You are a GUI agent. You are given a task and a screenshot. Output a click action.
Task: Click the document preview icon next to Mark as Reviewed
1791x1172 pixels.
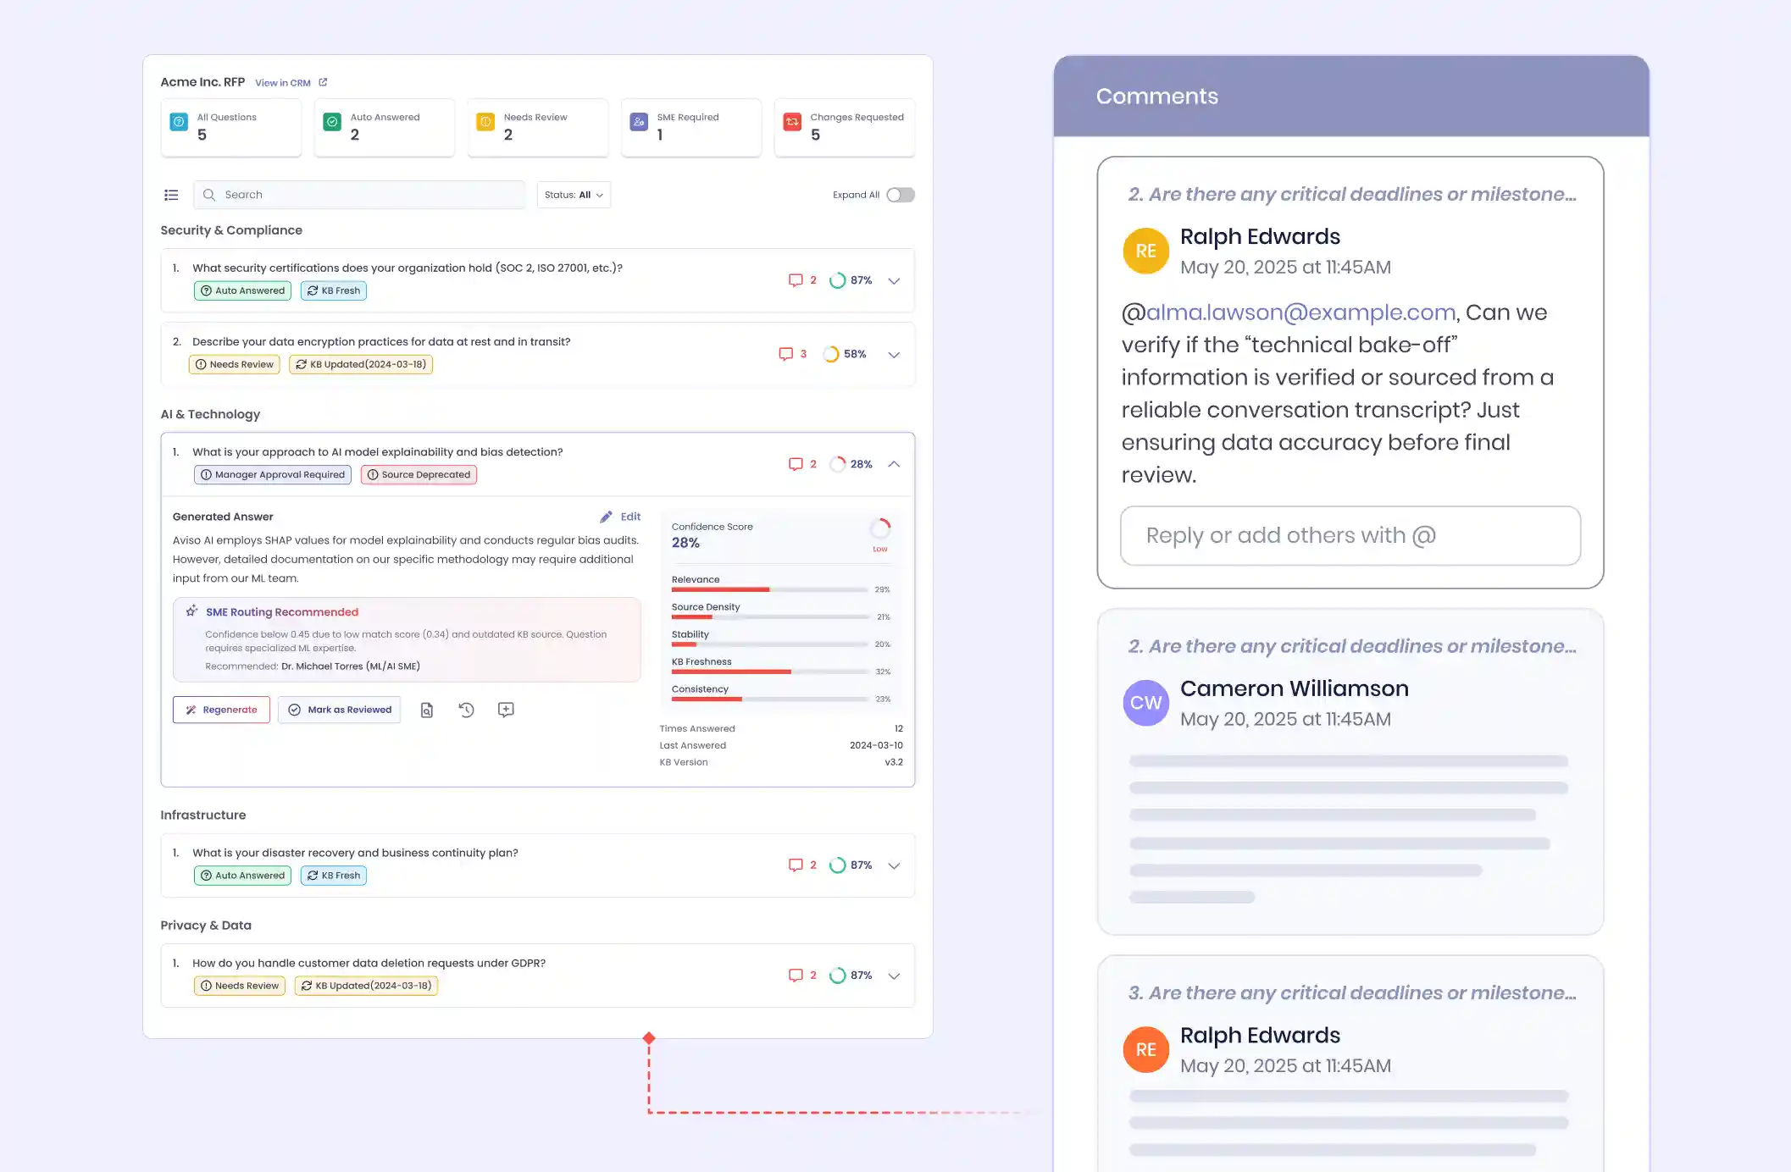coord(427,710)
